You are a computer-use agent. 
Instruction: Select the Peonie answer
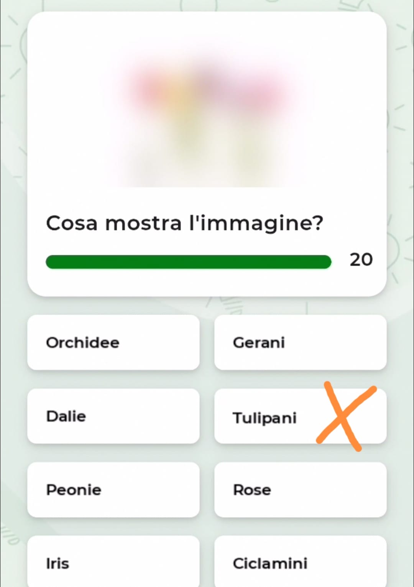click(x=113, y=490)
